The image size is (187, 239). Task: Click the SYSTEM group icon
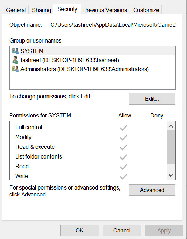point(16,51)
